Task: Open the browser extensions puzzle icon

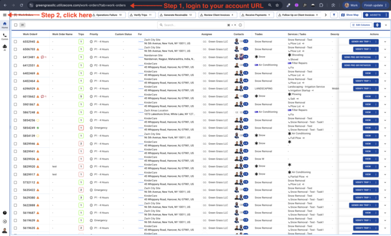Action: pyautogui.click(x=321, y=5)
